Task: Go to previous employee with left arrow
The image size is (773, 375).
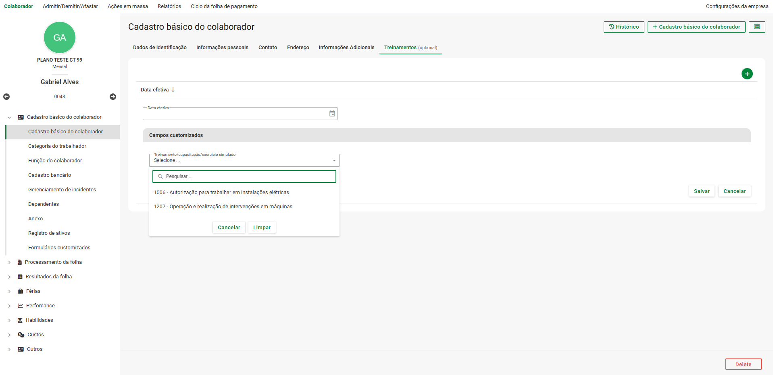Action: (6, 97)
